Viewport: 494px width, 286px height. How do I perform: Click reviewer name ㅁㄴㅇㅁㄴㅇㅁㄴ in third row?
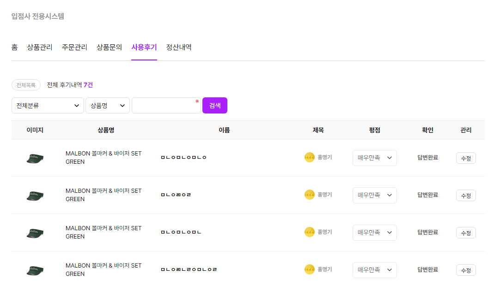(x=181, y=232)
